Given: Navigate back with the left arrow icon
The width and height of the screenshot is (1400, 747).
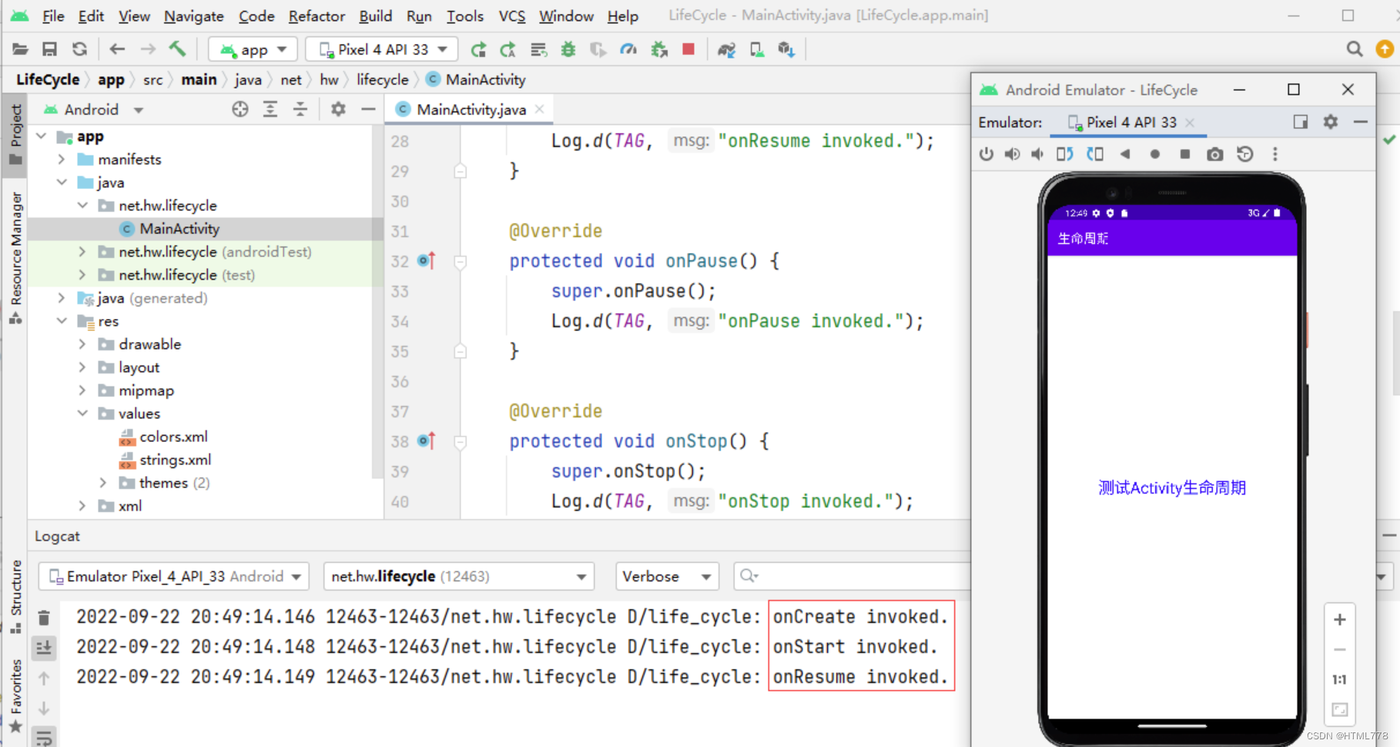Looking at the screenshot, I should click(117, 49).
